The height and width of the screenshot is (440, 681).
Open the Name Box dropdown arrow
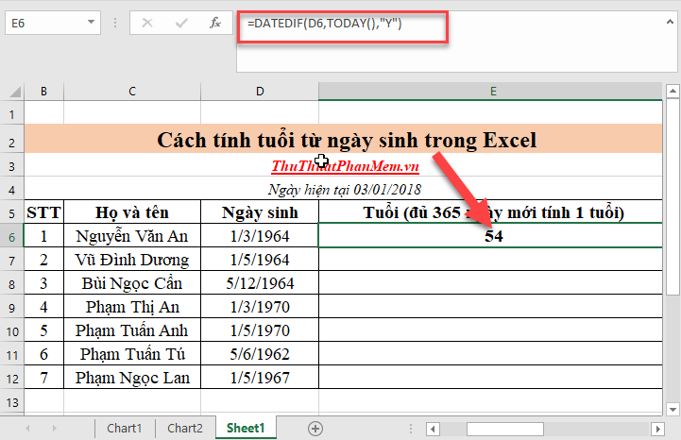coord(91,22)
